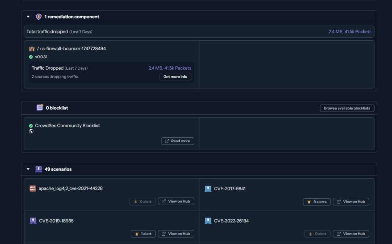Screen dimensions: 392x244
Task: Click the CVE-2019-18935 scenario icon
Action: pyautogui.click(x=33, y=221)
